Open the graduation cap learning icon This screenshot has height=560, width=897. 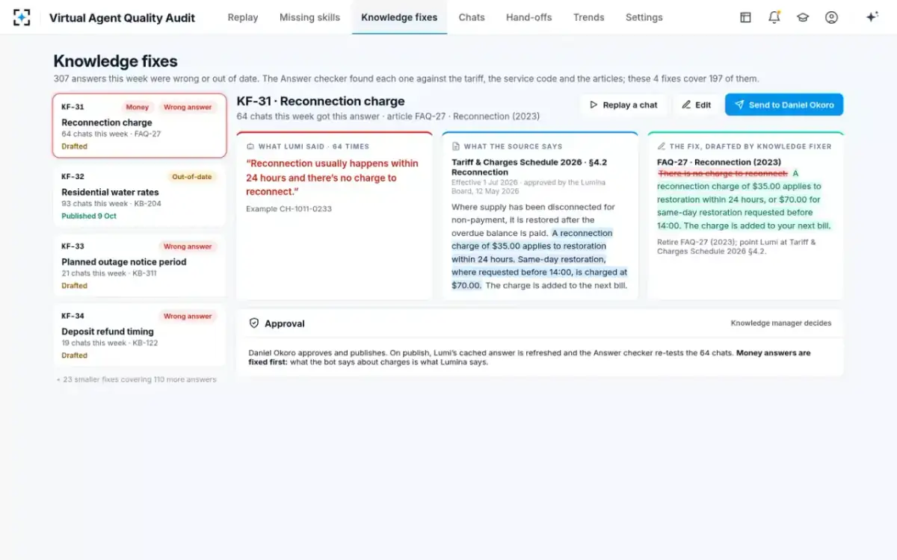803,17
